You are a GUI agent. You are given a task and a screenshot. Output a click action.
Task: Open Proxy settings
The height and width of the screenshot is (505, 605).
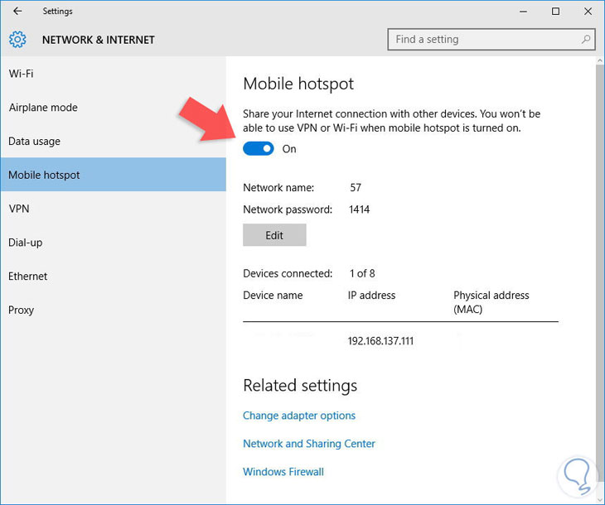[x=113, y=310]
